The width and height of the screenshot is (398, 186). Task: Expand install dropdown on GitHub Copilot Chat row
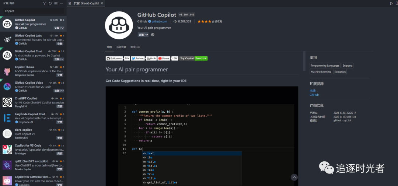(x=62, y=59)
